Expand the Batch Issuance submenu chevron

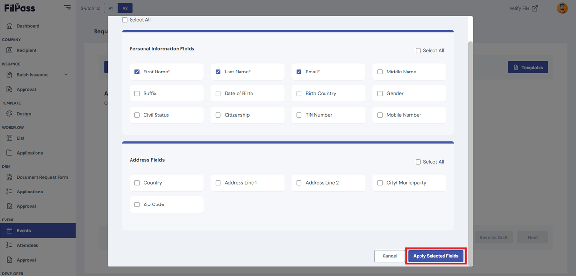[x=66, y=75]
